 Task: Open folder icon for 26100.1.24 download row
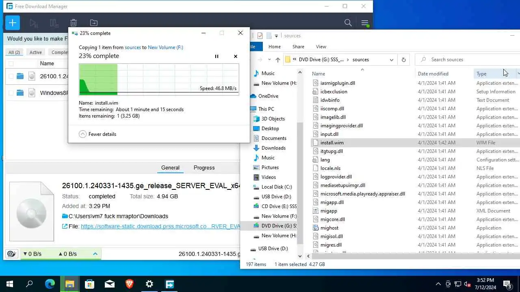[20, 76]
